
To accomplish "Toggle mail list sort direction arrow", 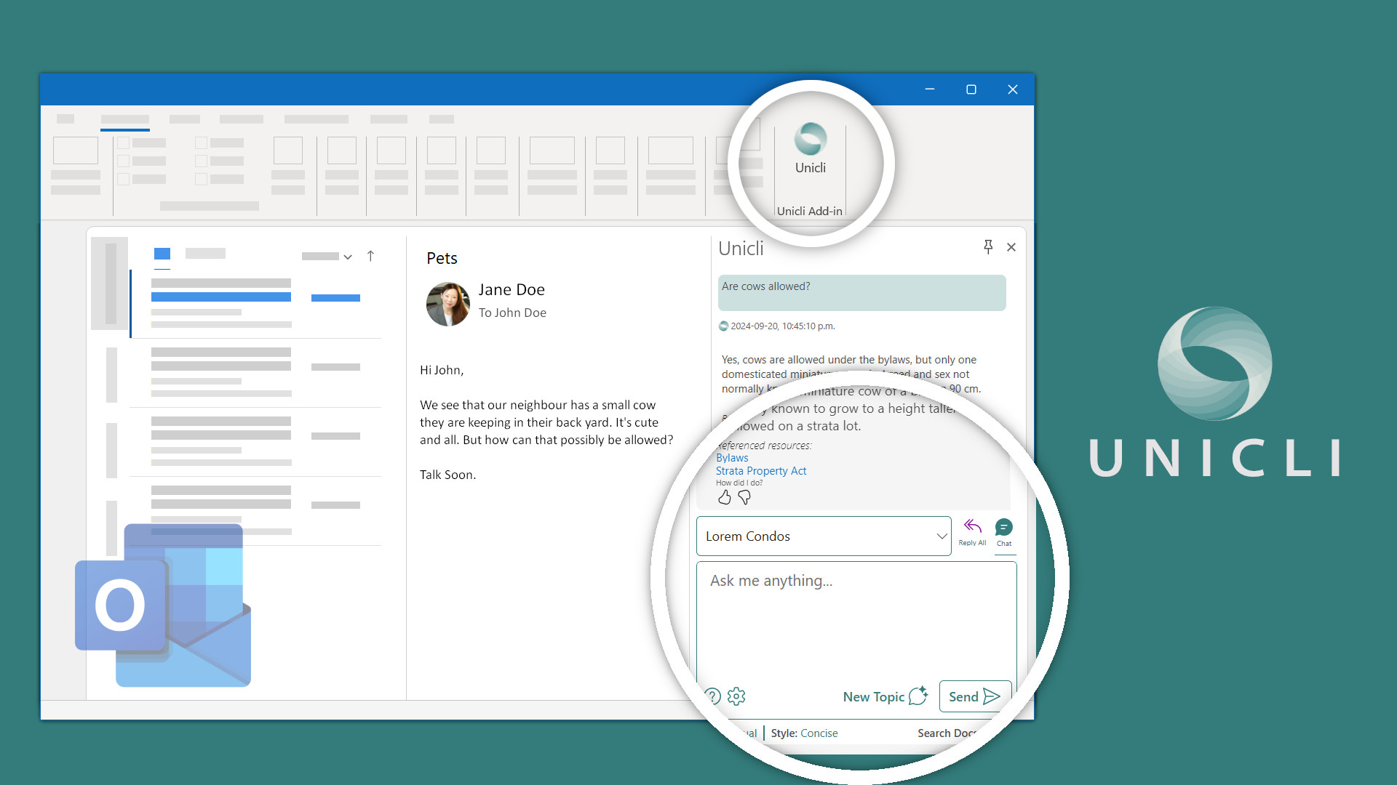I will click(x=370, y=256).
